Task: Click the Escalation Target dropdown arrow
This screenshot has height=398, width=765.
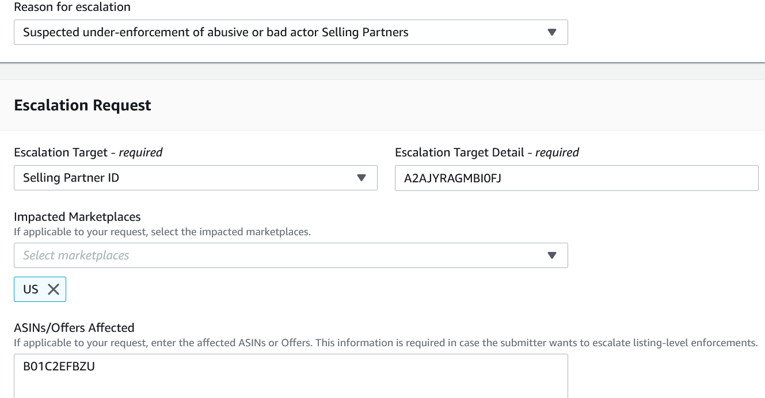Action: tap(361, 178)
